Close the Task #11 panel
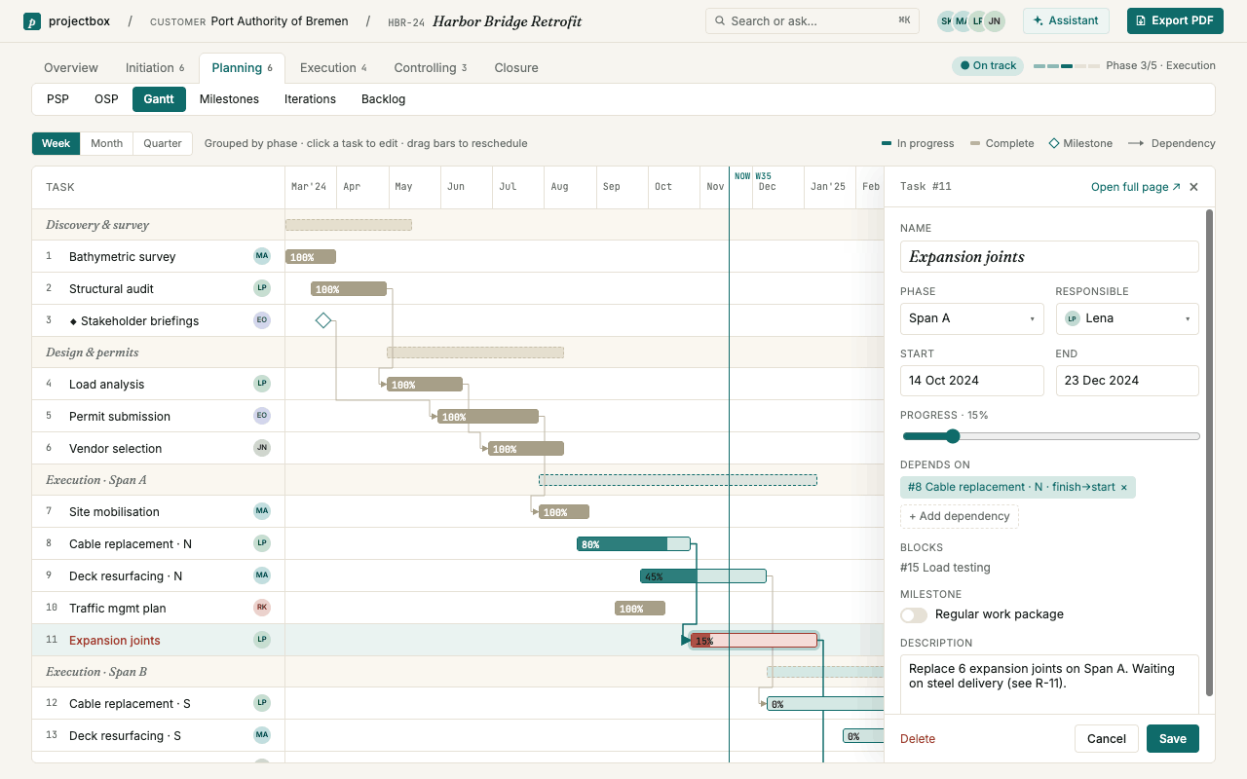Viewport: 1247px width, 779px height. click(1194, 187)
